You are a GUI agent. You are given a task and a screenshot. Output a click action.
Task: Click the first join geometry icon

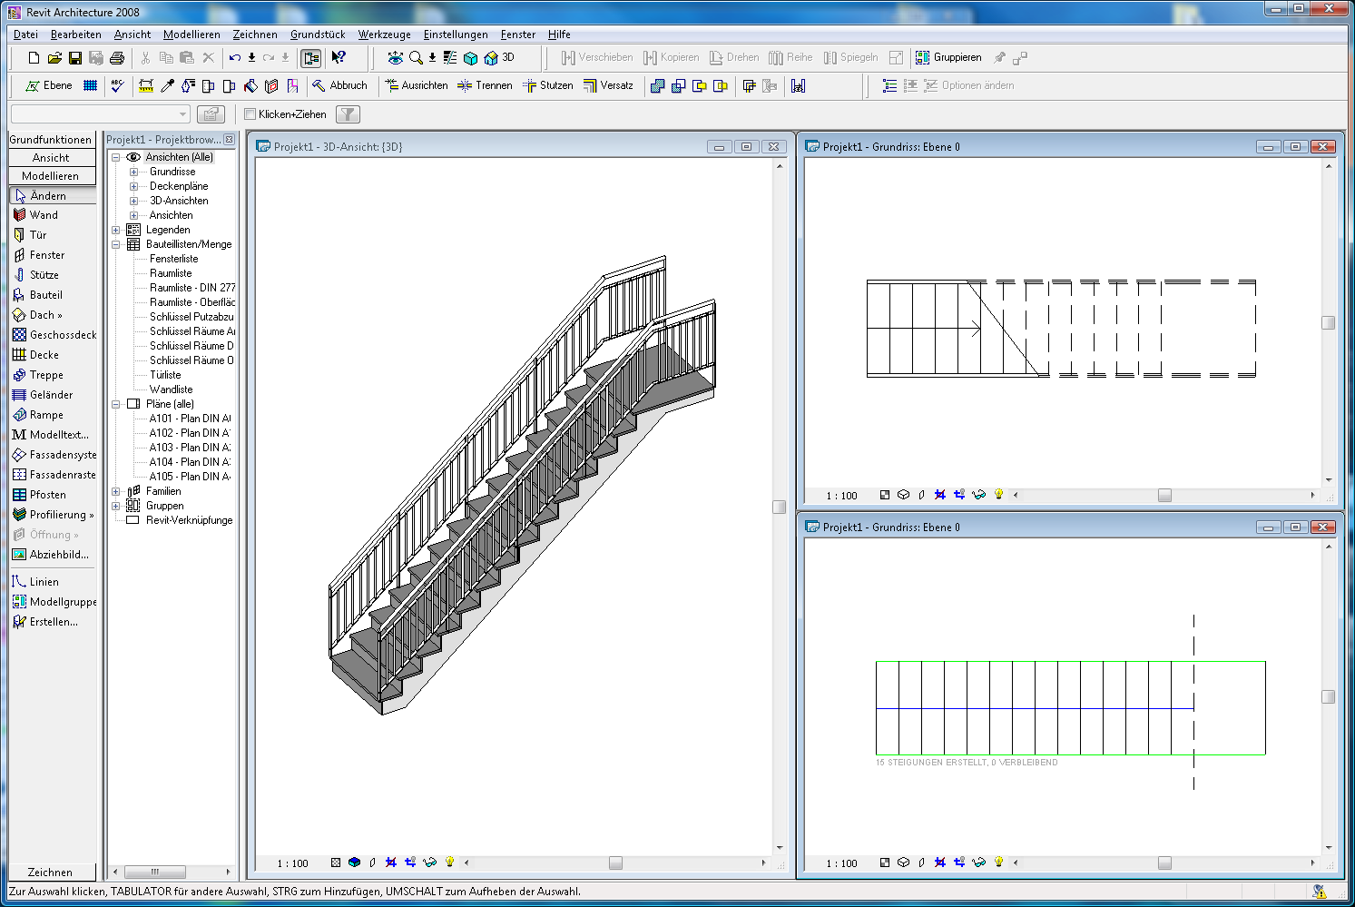[x=658, y=85]
